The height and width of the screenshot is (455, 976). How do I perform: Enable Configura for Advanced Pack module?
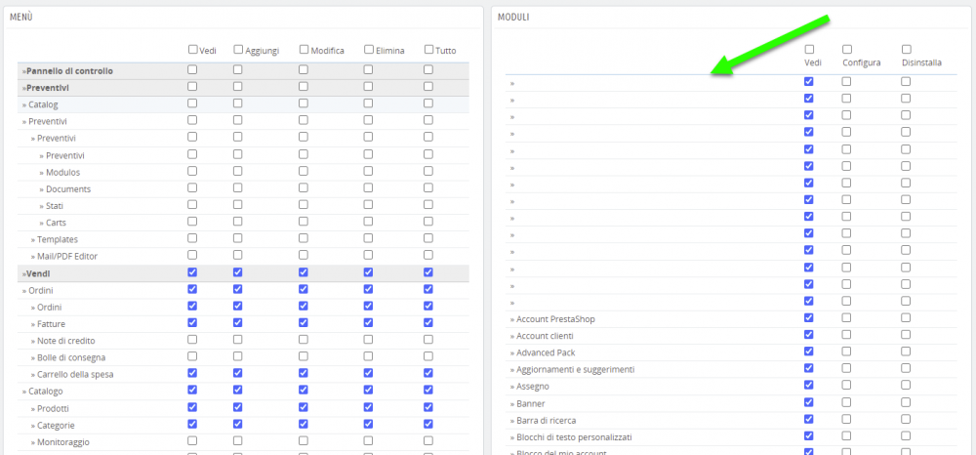846,352
